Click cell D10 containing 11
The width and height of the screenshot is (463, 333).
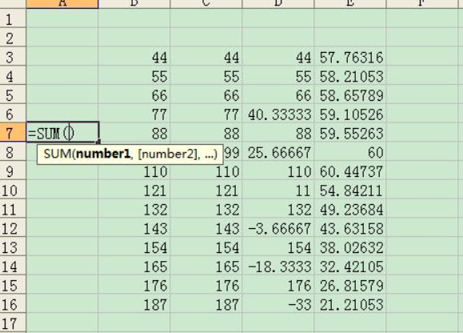pos(278,190)
